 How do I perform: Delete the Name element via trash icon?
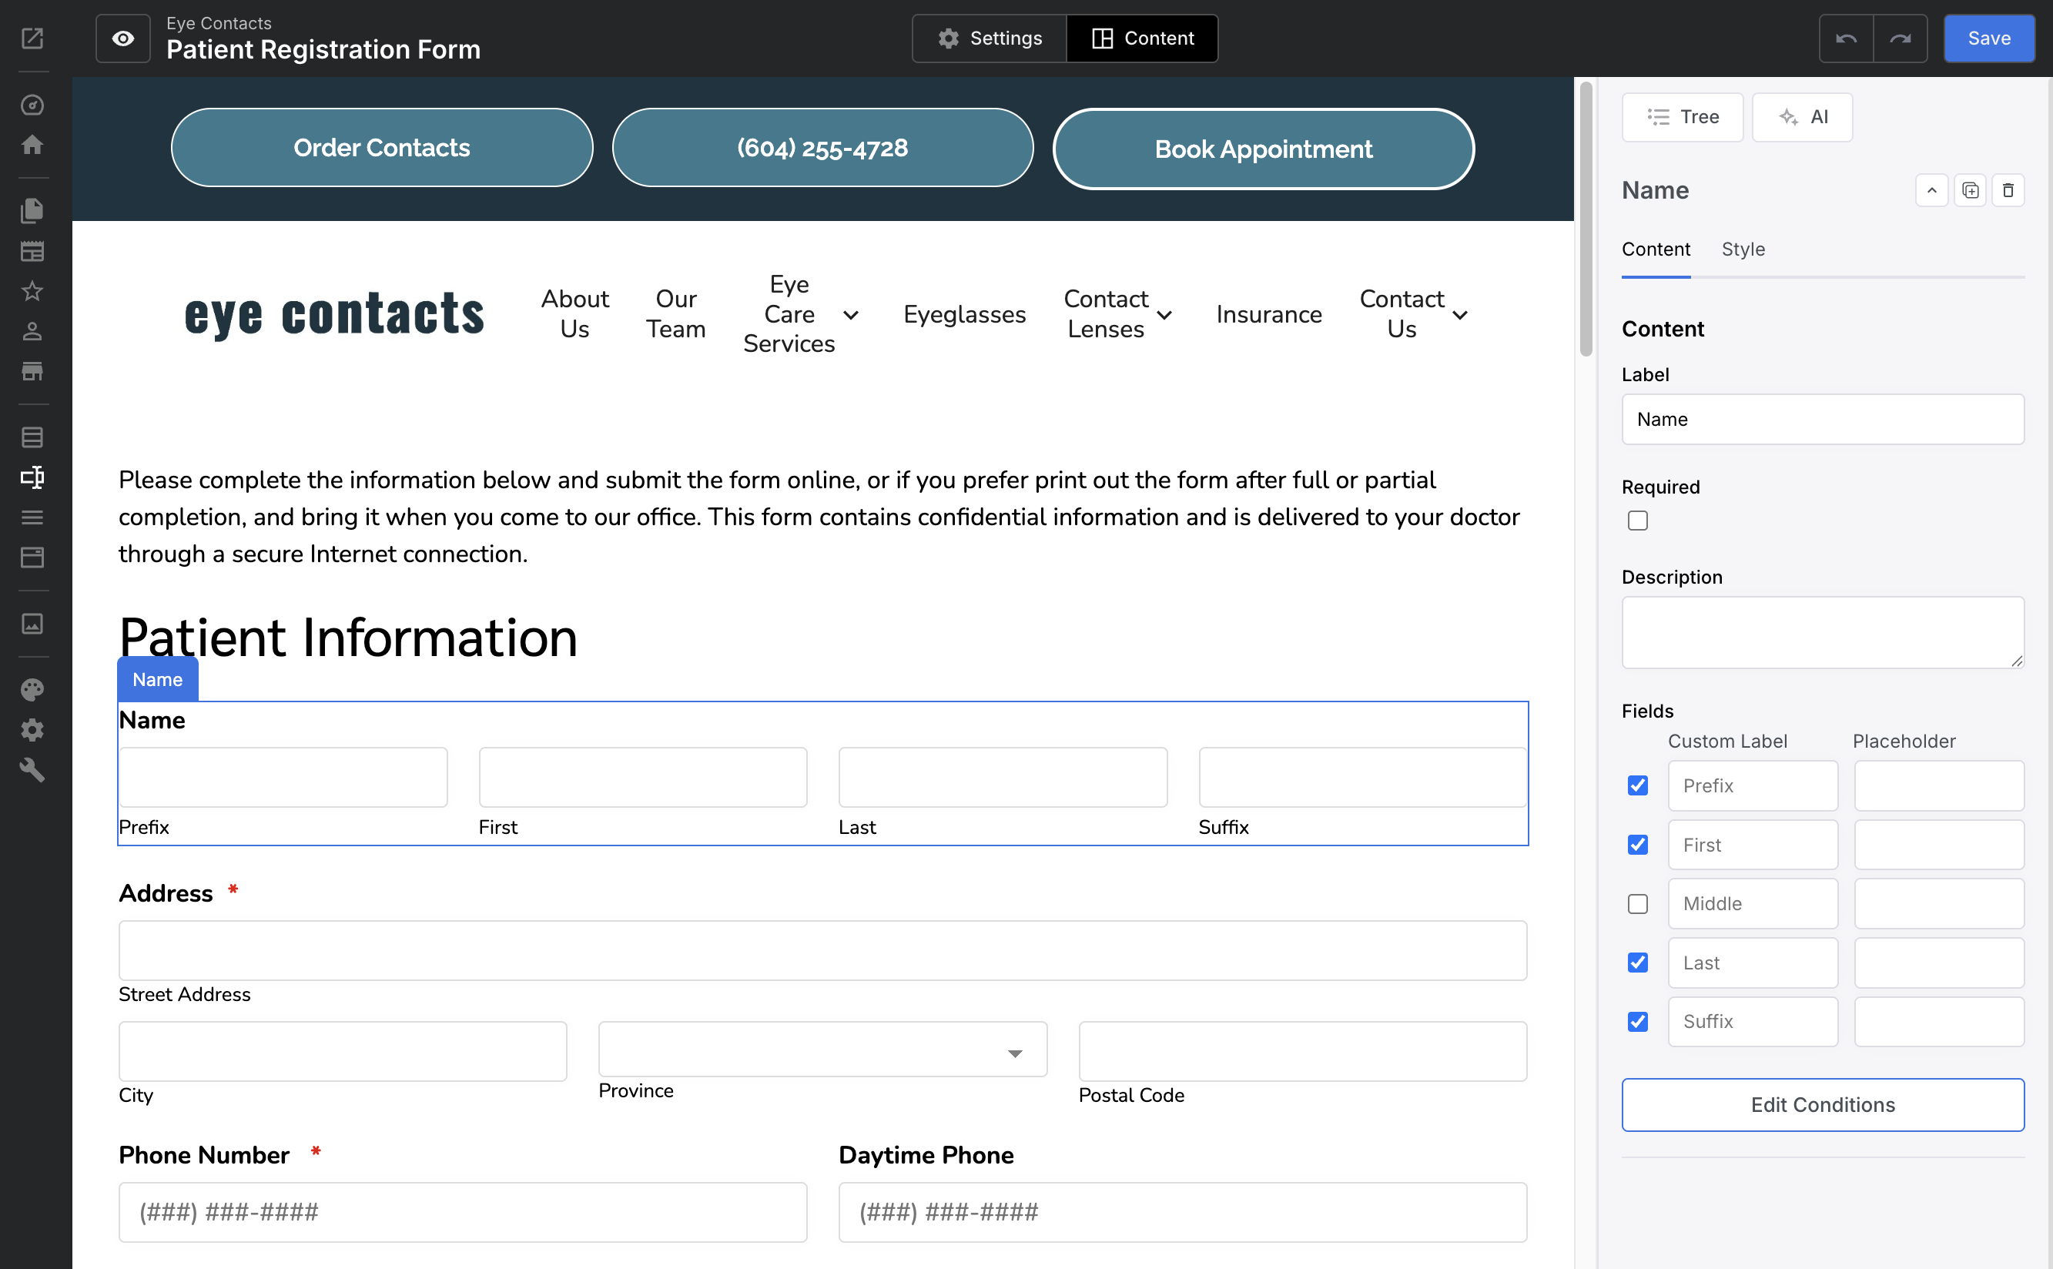point(2008,190)
